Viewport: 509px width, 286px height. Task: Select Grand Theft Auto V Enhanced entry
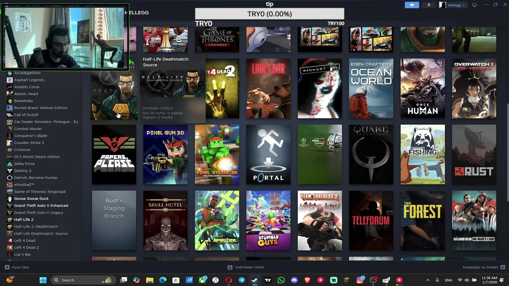tap(41, 205)
